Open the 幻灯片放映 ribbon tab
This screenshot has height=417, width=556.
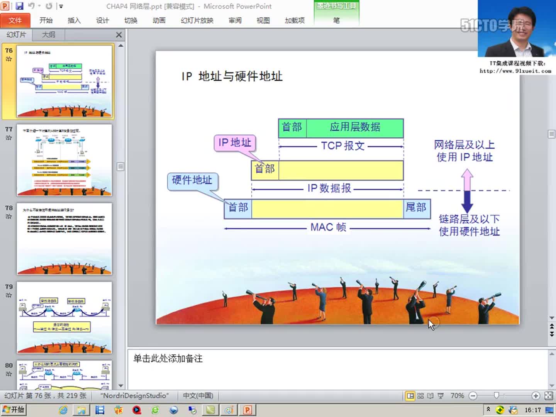click(x=197, y=20)
